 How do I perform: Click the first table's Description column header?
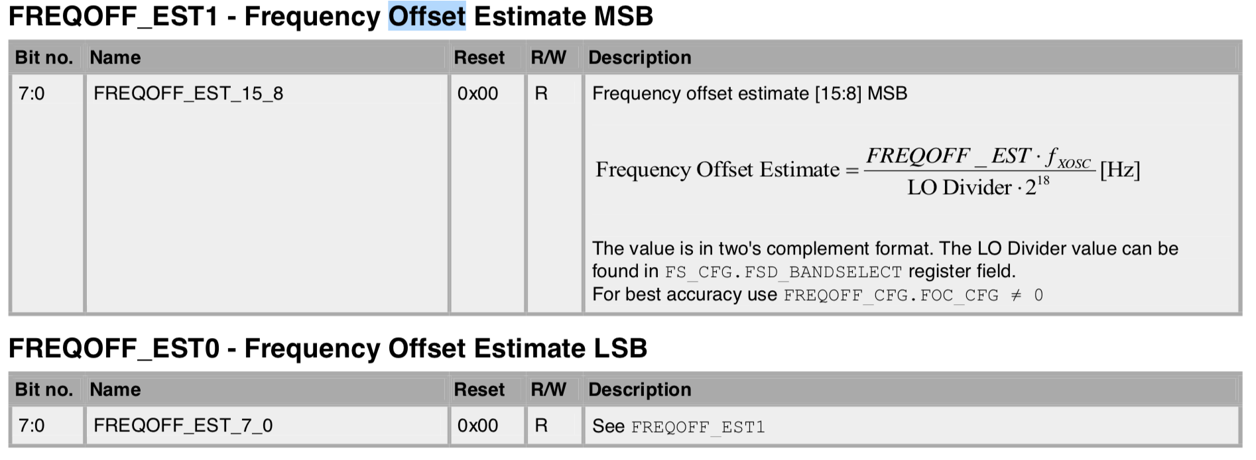click(x=640, y=58)
